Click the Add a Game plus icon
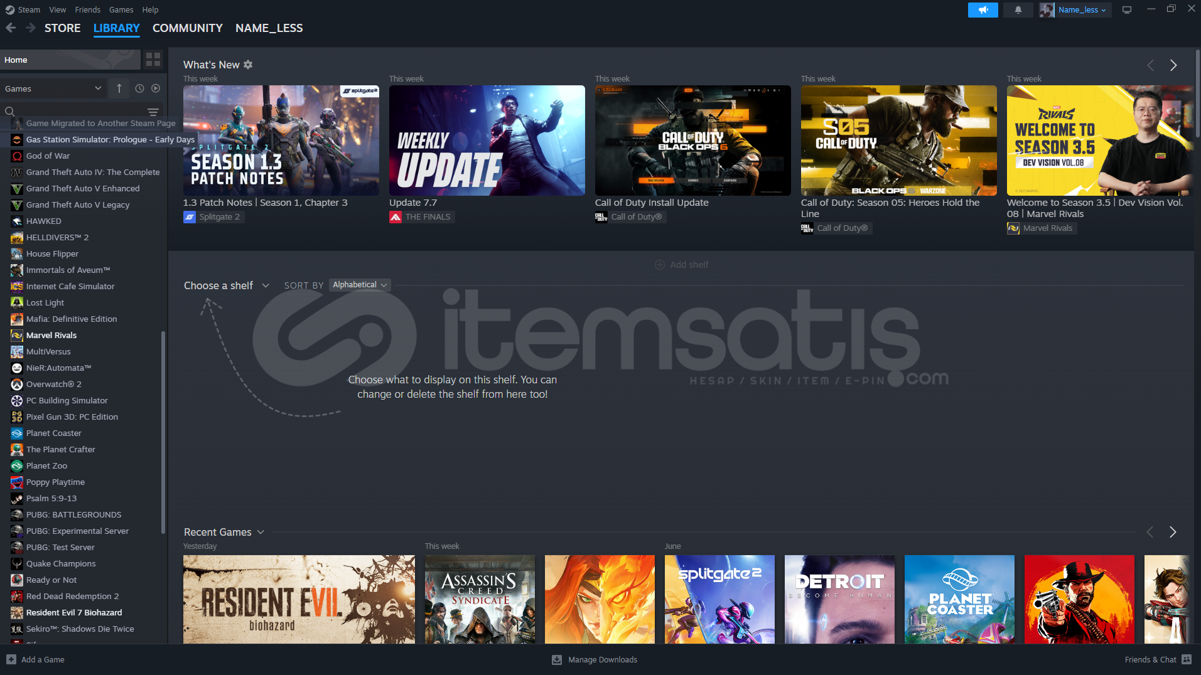 11,659
